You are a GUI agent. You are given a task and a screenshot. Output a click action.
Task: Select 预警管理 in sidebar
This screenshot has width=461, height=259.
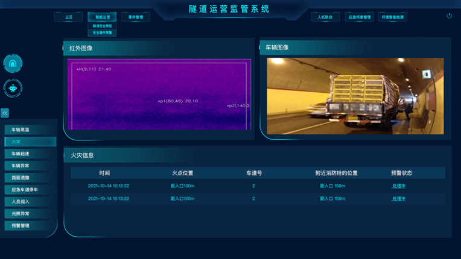30,226
